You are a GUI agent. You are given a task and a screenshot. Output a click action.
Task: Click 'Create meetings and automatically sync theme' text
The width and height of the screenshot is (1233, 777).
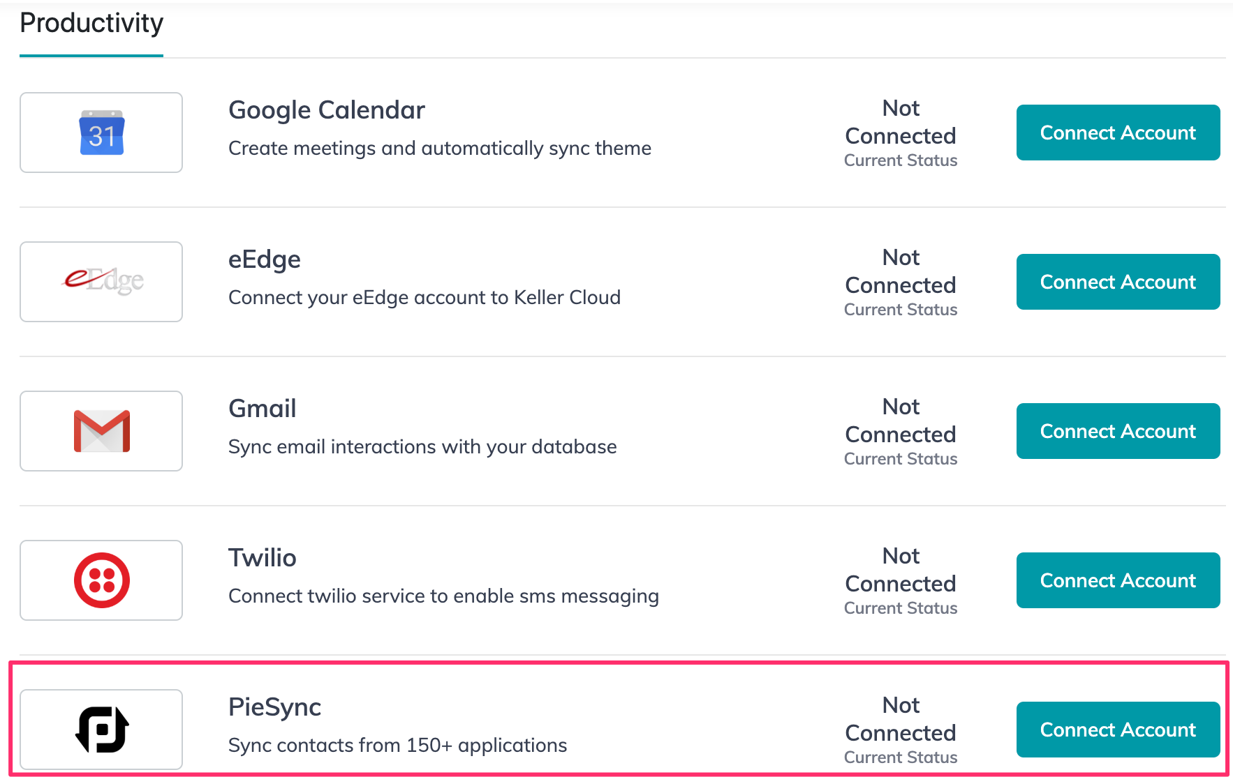[440, 149]
